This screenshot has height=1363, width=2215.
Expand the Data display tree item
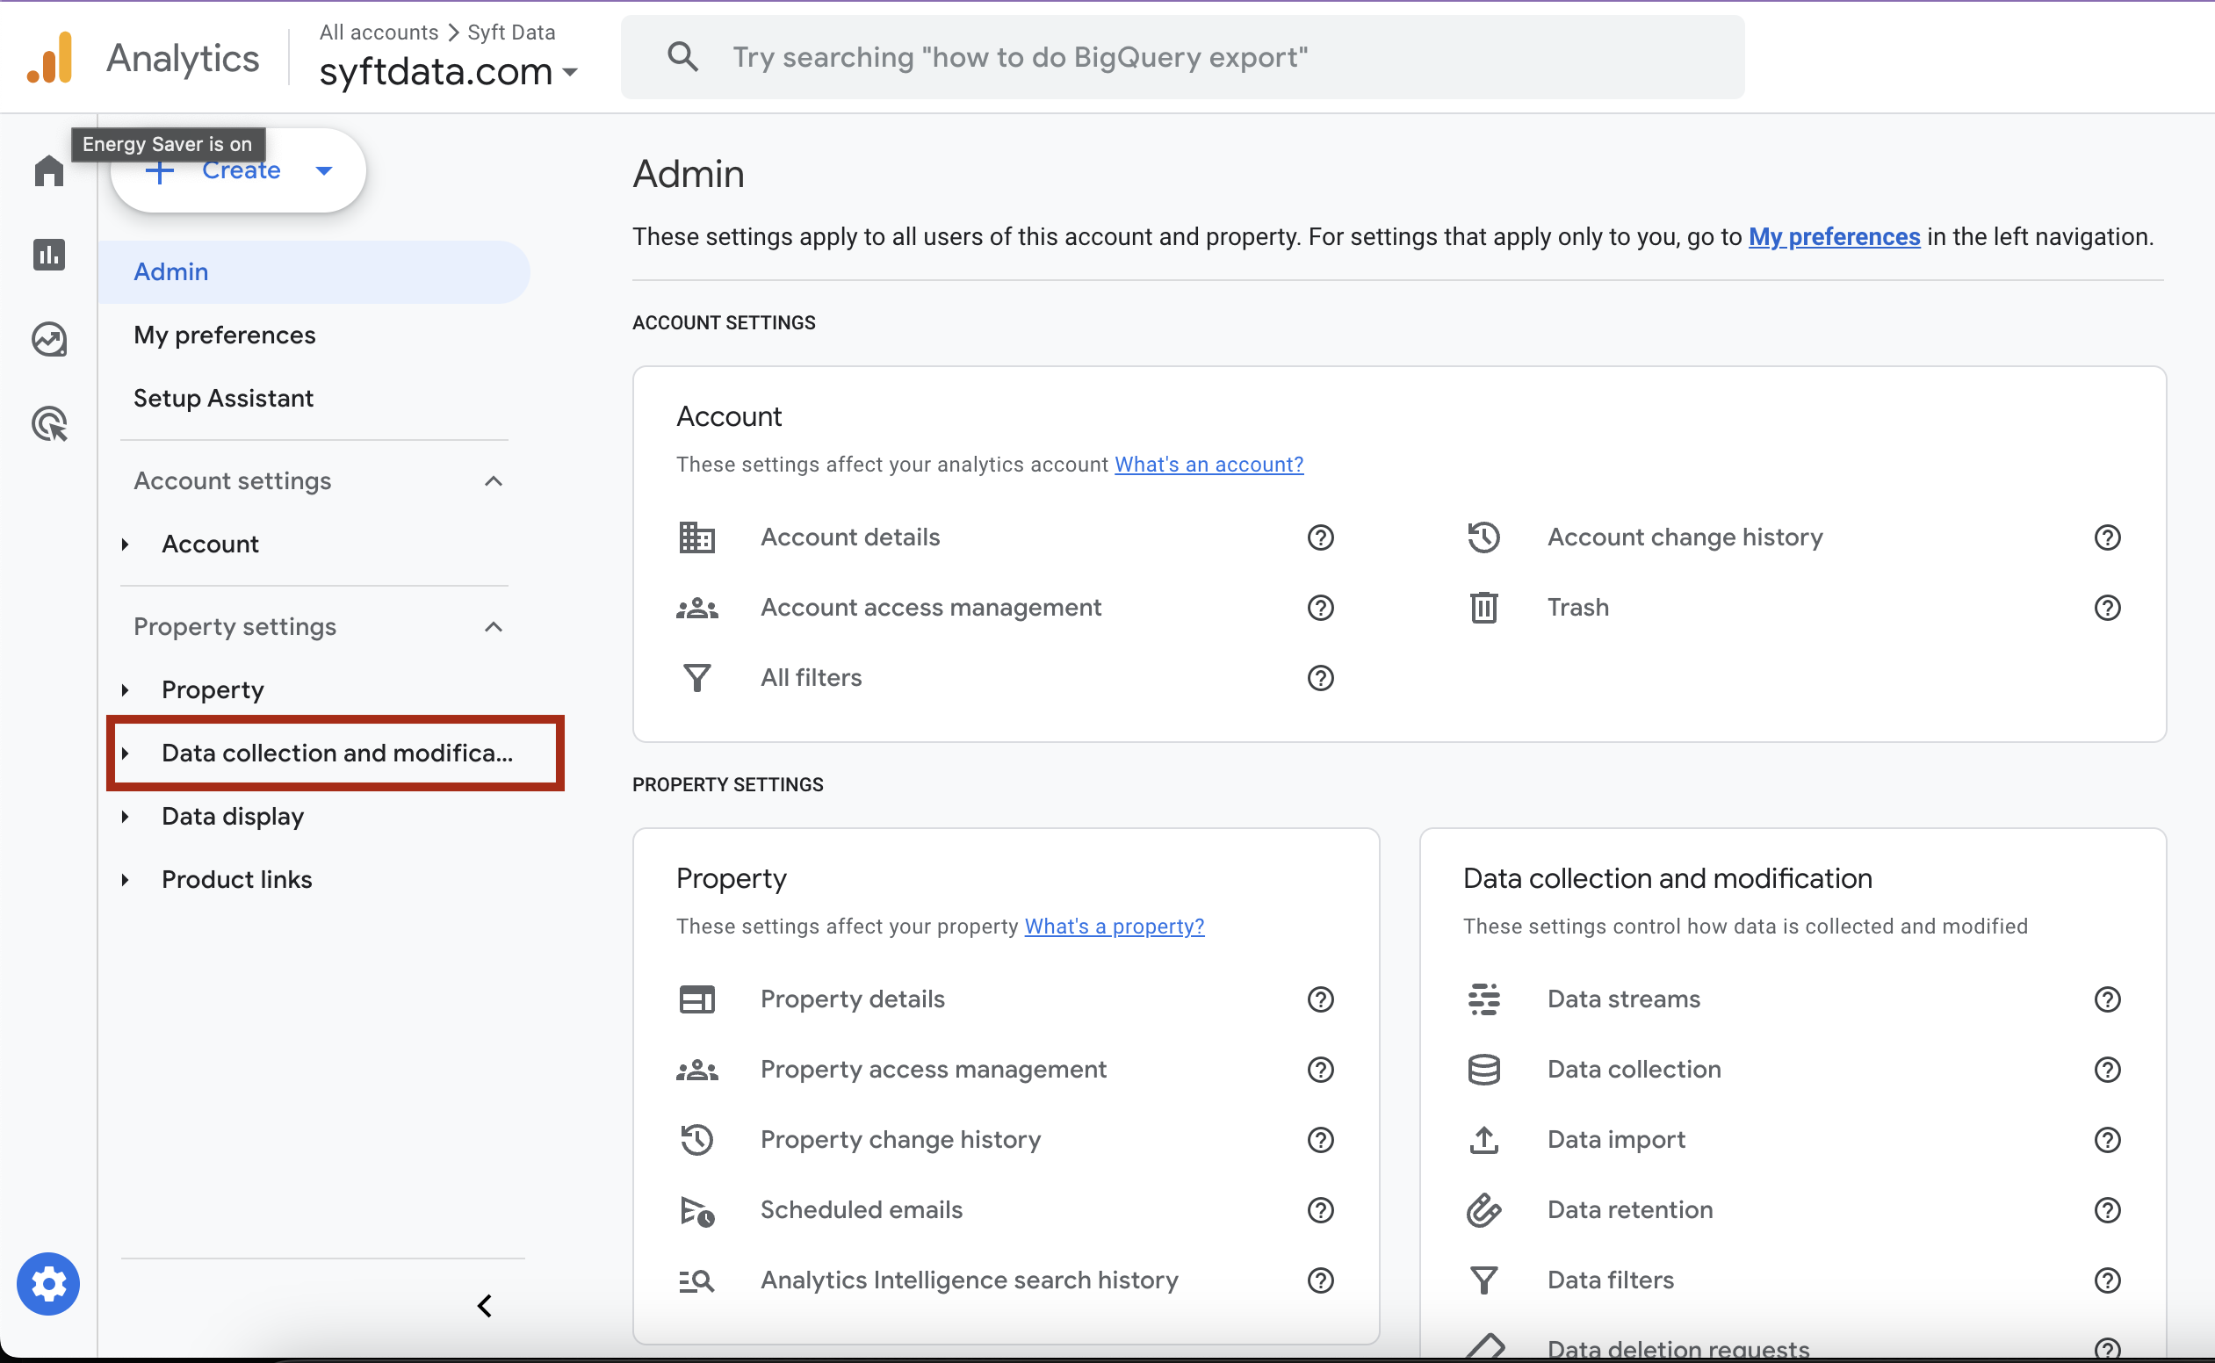(x=126, y=817)
